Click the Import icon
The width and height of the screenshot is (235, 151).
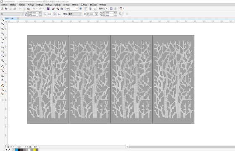tap(53, 9)
